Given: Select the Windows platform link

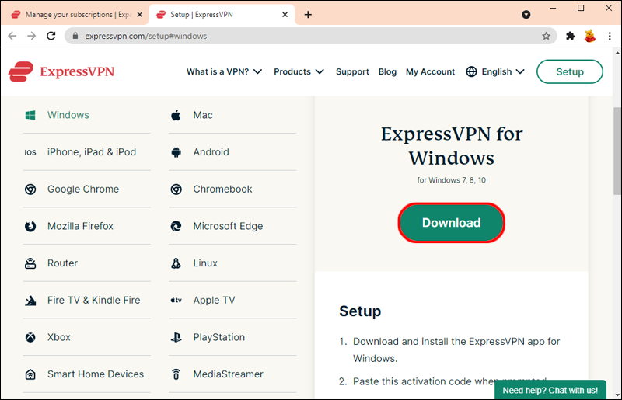Looking at the screenshot, I should [x=68, y=115].
